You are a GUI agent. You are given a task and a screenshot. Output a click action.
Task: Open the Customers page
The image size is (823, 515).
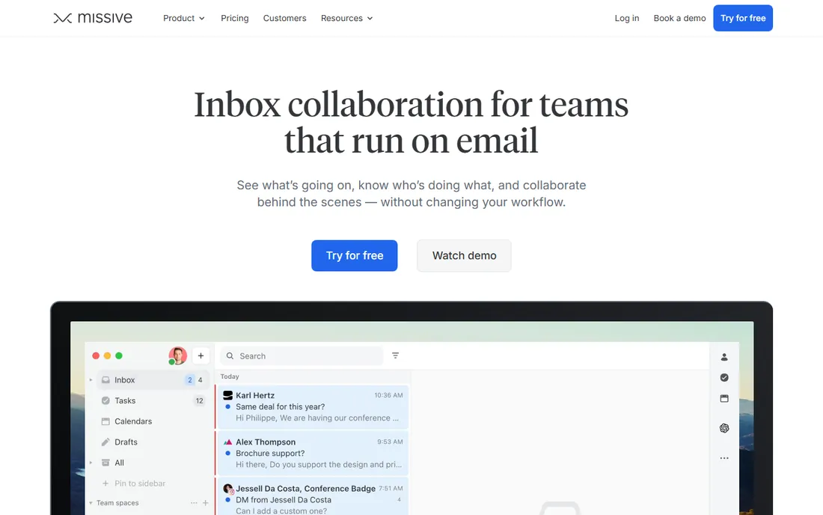tap(284, 18)
